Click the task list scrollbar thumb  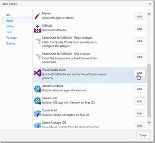coord(149,91)
